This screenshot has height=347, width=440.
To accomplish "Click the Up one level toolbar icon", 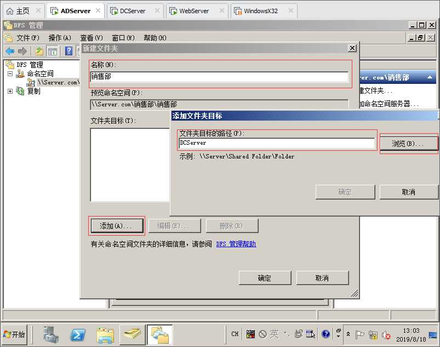I will tap(39, 51).
